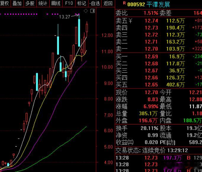Image resolution: width=202 pixels, height=172 pixels.
Task: Click the 换手 value 20.11%
Action: coord(149,128)
